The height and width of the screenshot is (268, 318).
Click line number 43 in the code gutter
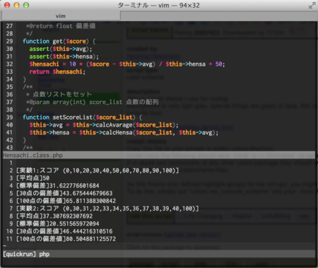[x=9, y=148]
